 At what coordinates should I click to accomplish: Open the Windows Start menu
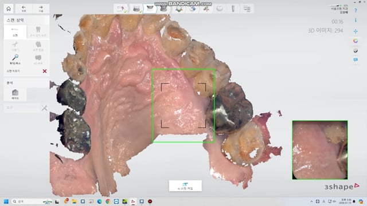6,201
